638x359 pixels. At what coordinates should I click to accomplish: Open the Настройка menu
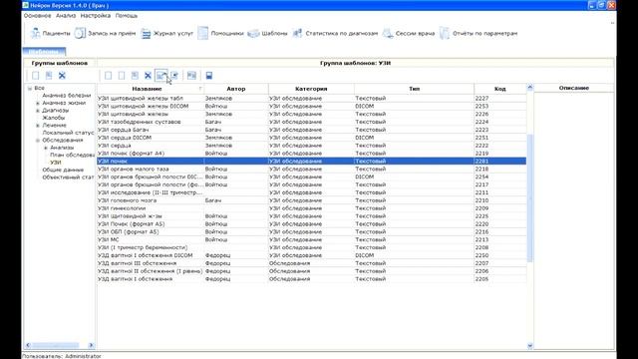(96, 16)
